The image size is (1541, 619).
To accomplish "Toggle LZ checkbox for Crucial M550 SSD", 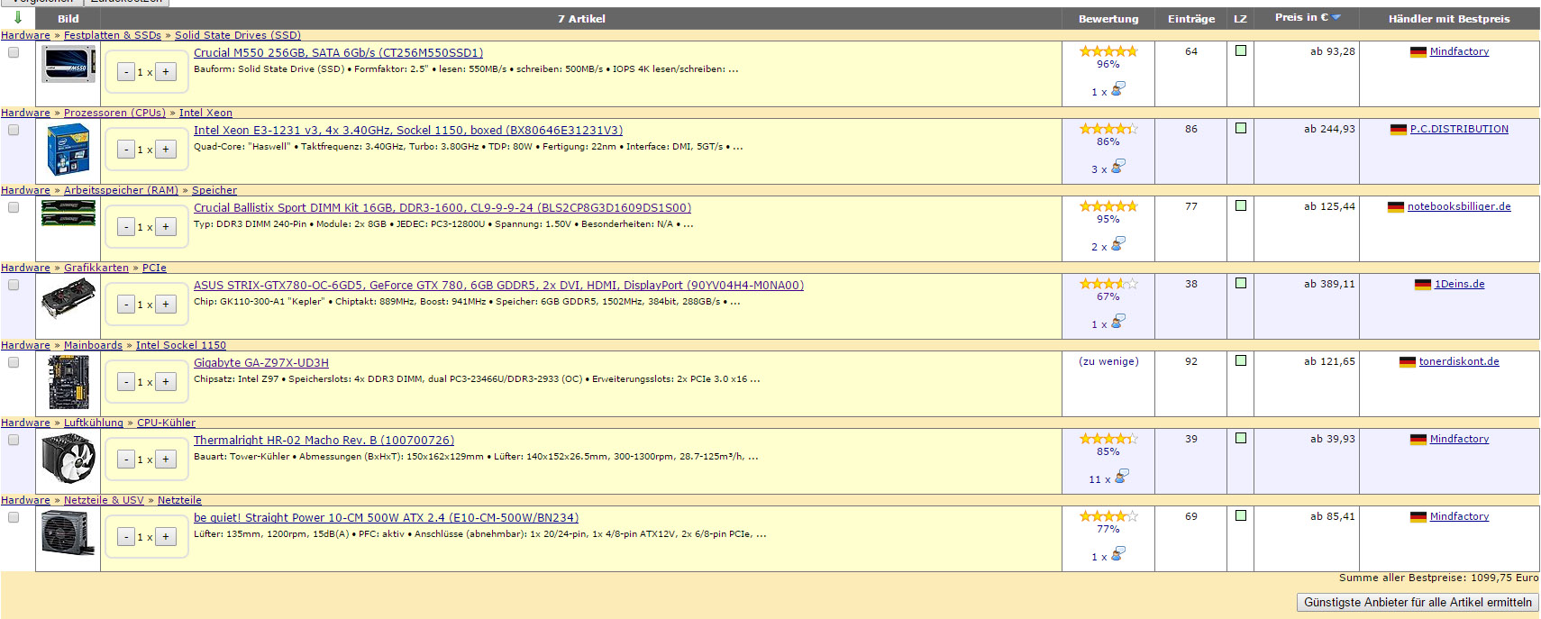I will [1241, 50].
